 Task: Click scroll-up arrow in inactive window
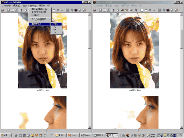pos(181,14)
